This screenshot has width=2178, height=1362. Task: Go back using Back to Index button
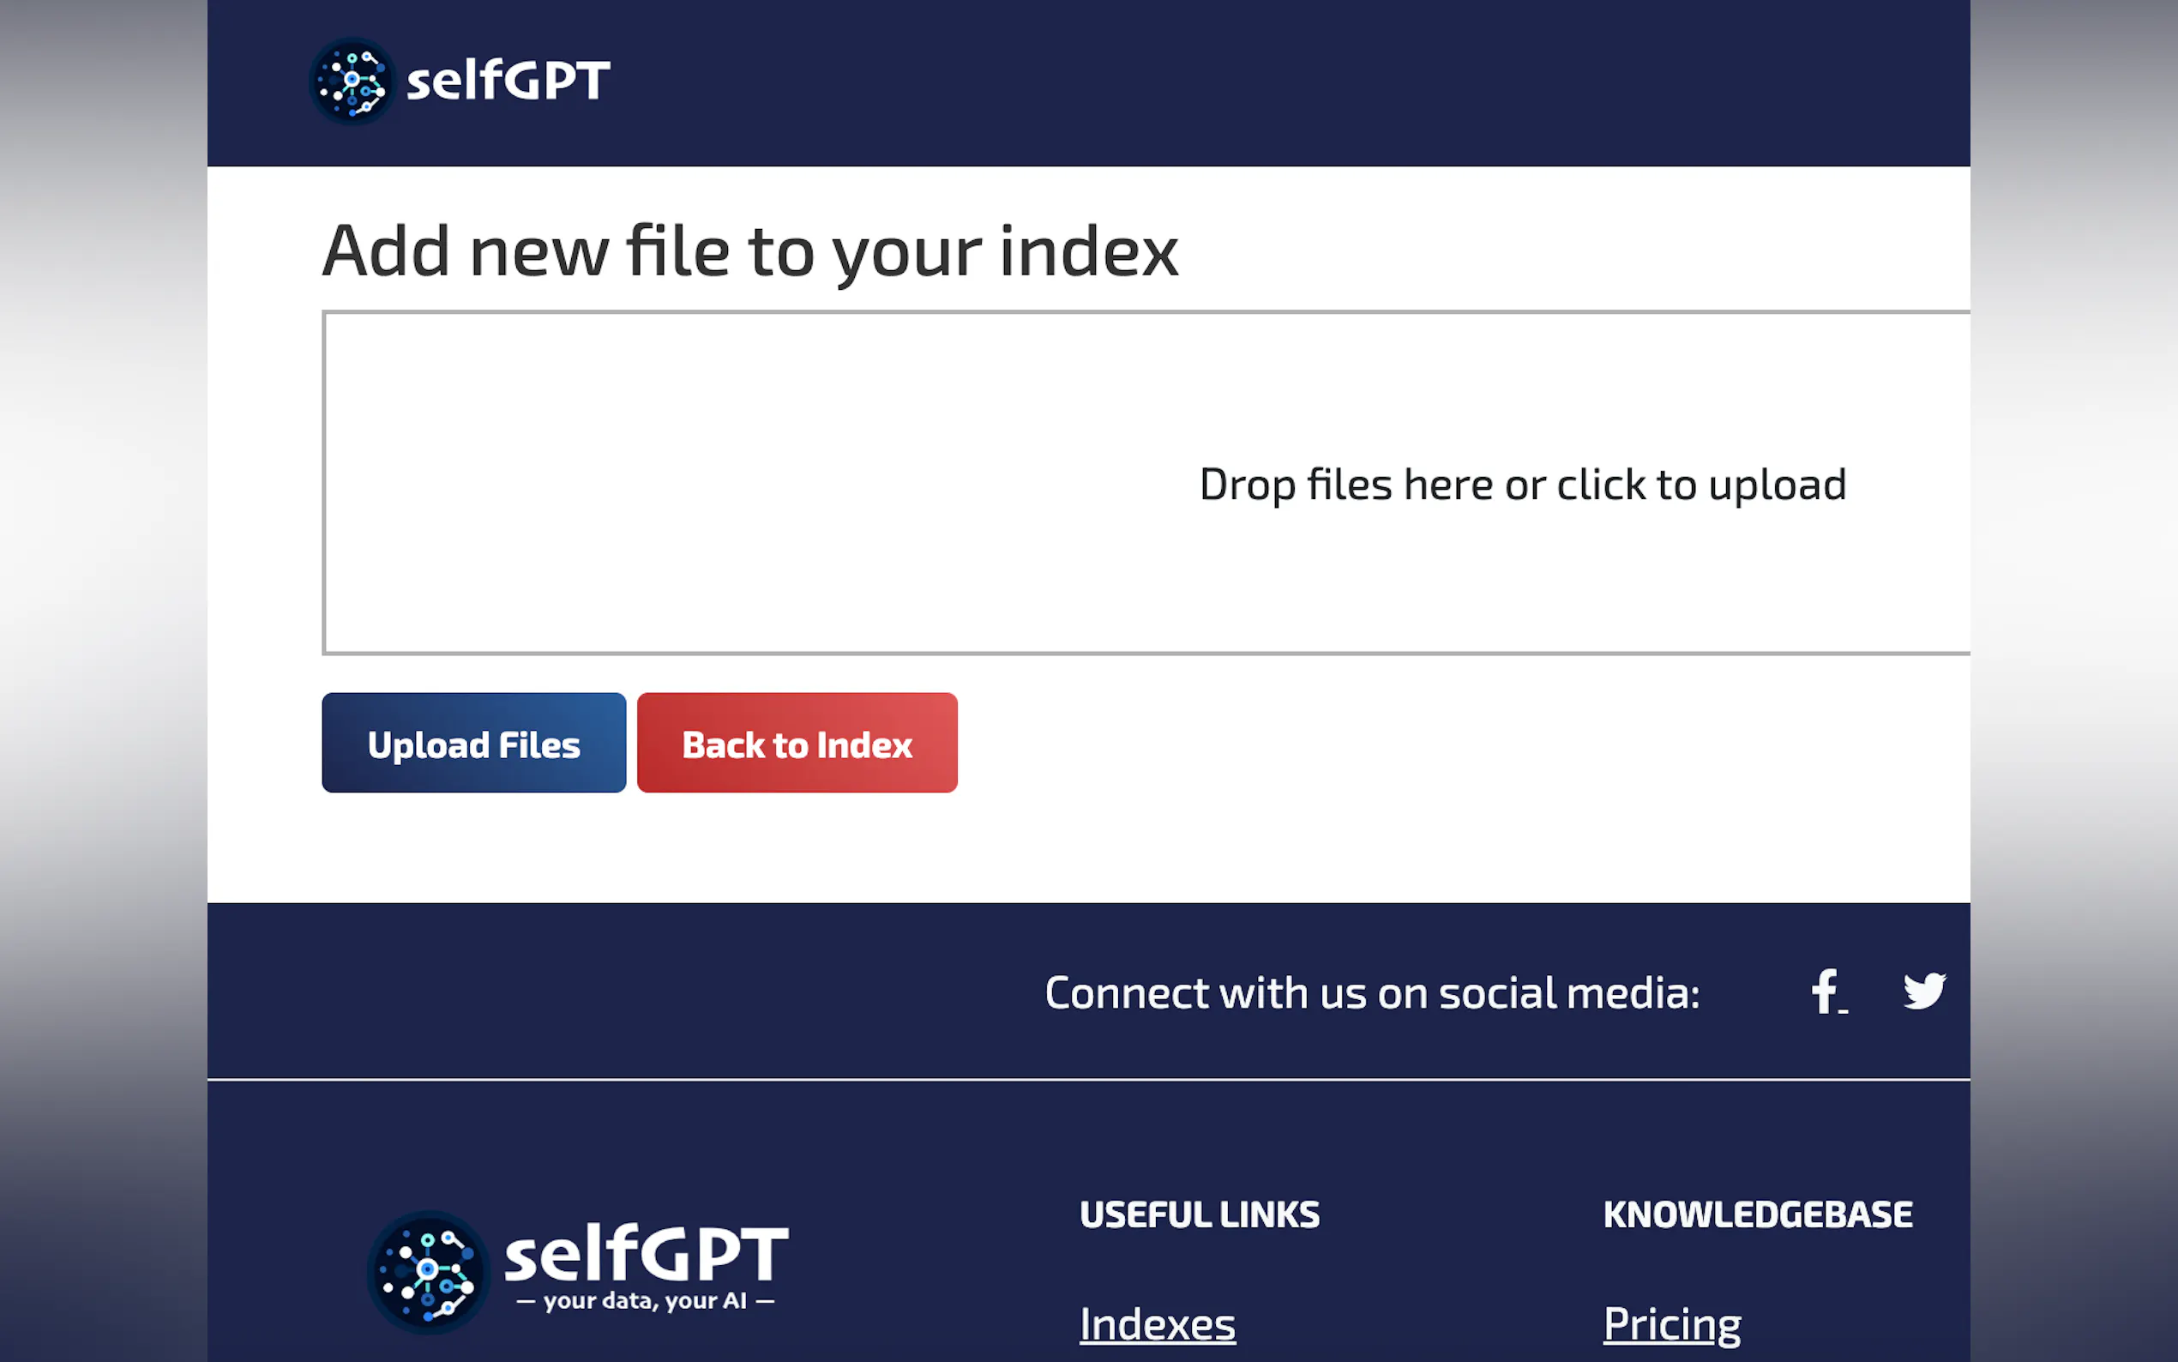point(797,743)
